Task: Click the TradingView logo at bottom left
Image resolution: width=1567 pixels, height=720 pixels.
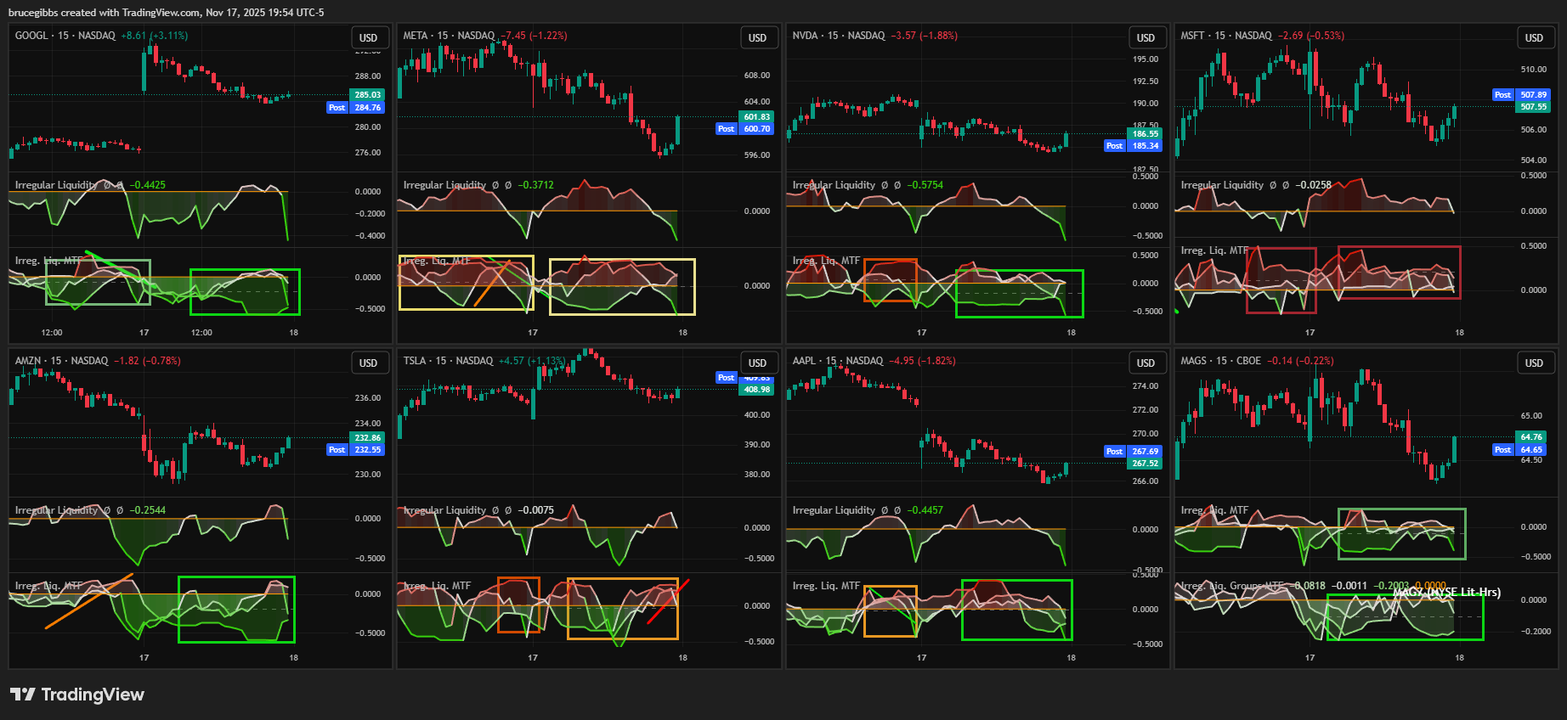Action: [x=77, y=695]
